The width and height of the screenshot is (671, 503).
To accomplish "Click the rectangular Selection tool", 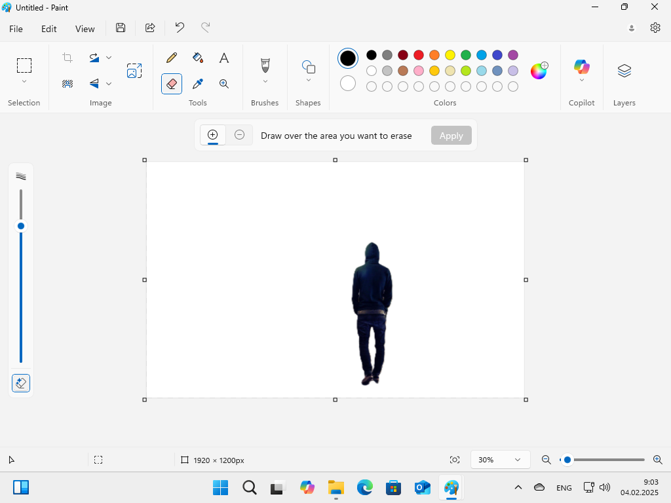I will [x=24, y=65].
